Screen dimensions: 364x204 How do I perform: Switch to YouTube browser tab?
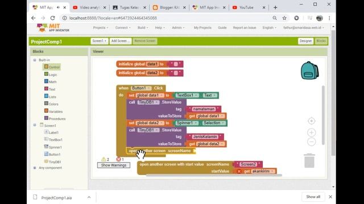pos(246,7)
